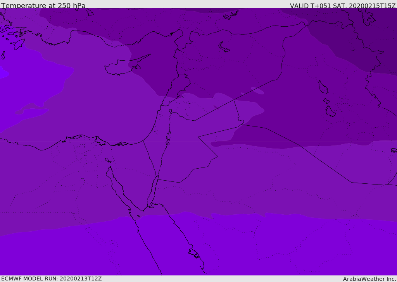The image size is (397, 282).
Task: Click the brightest violet patch at left edge
Action: tap(3, 73)
